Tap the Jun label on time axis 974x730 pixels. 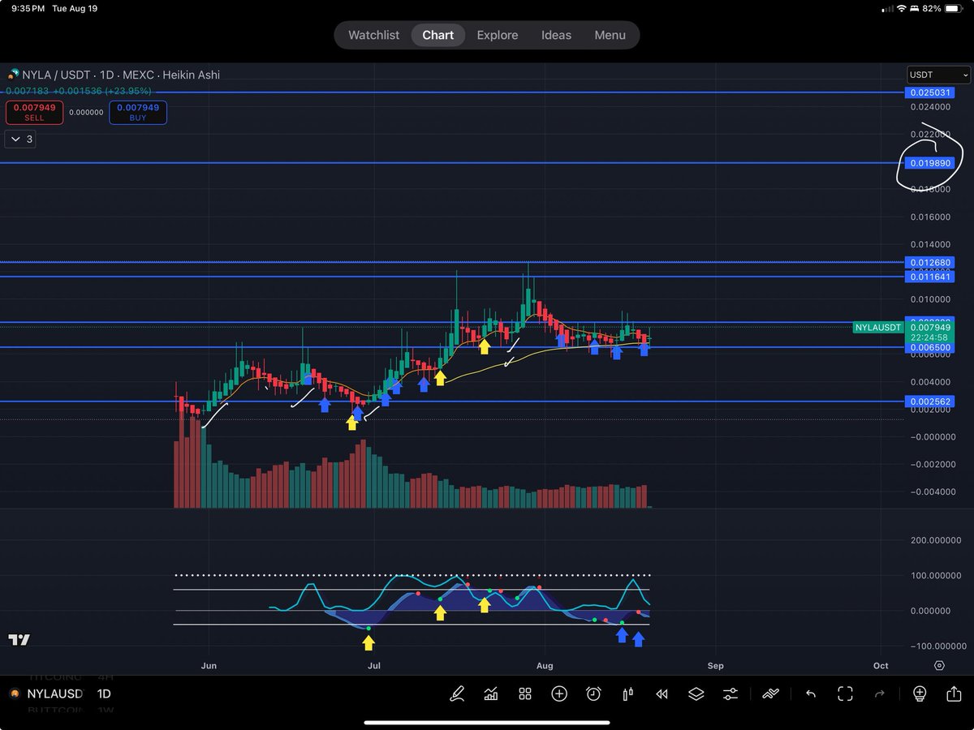(x=209, y=666)
